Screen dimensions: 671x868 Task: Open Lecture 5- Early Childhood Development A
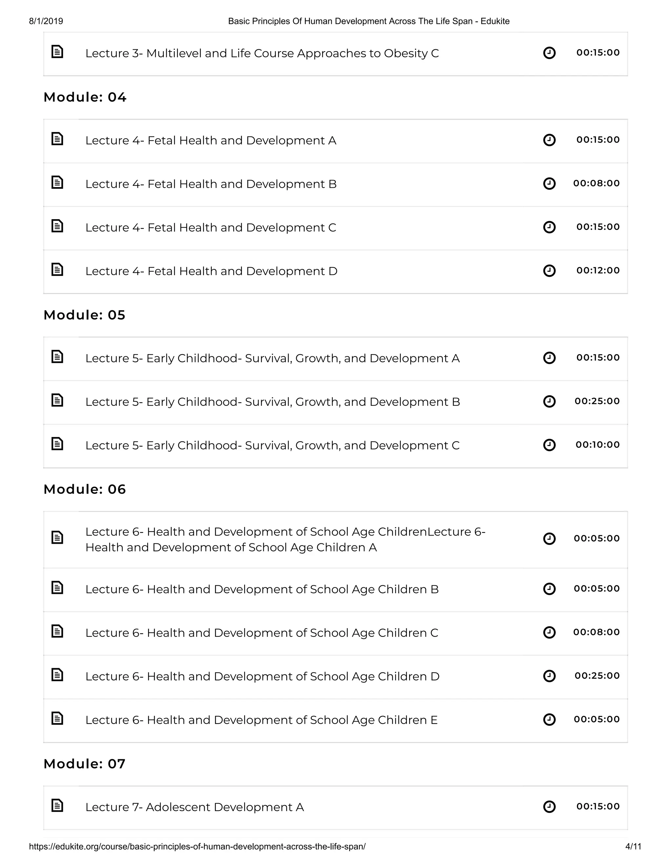point(272,358)
